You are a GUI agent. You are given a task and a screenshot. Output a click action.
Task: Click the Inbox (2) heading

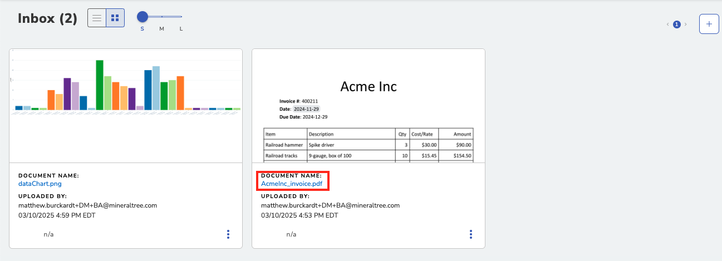[47, 18]
